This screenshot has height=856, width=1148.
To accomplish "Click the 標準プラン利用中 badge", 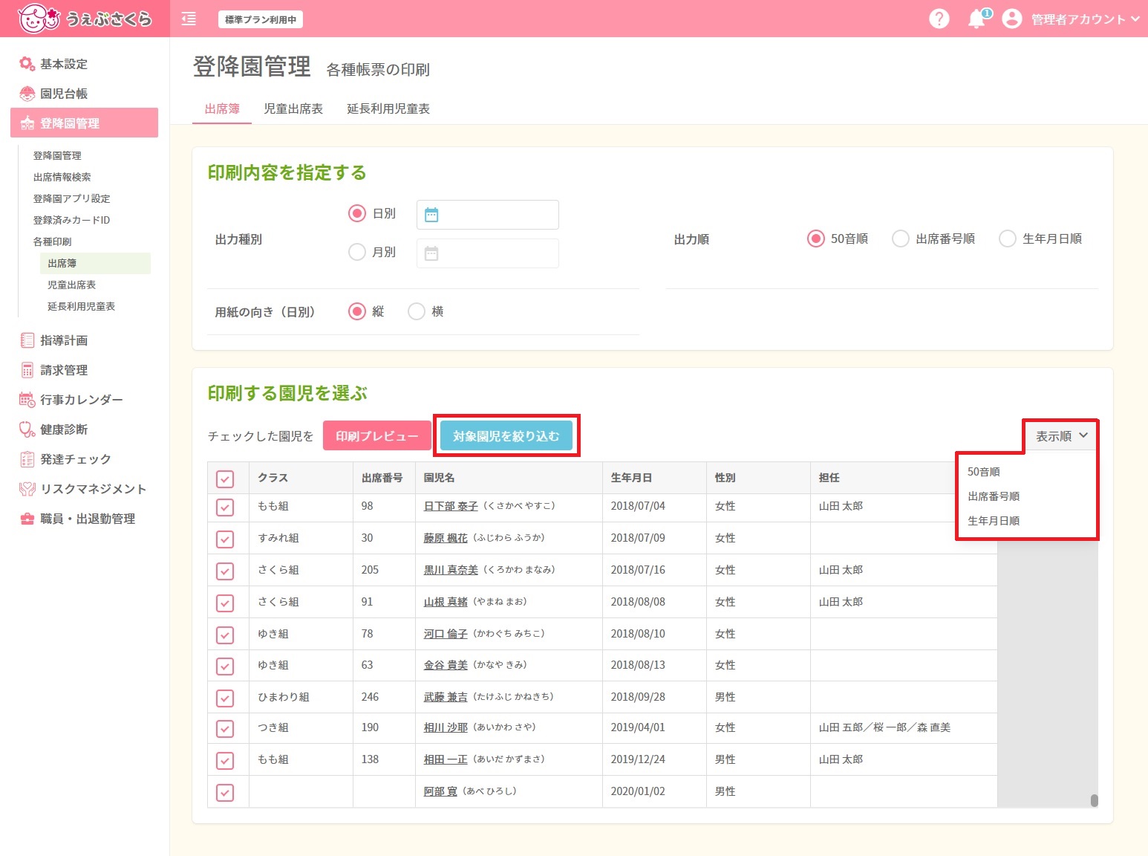I will (x=261, y=19).
